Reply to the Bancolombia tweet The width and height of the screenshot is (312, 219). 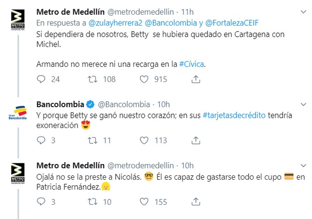pos(41,140)
